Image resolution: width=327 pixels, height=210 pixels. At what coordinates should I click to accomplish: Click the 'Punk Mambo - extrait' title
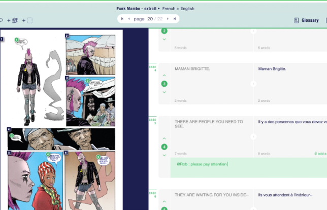[x=137, y=9]
